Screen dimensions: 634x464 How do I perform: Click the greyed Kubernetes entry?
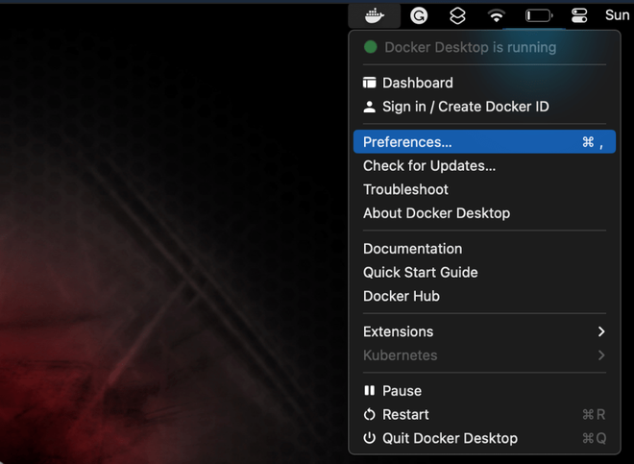pos(484,355)
